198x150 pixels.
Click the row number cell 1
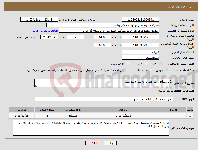[x=190, y=116]
